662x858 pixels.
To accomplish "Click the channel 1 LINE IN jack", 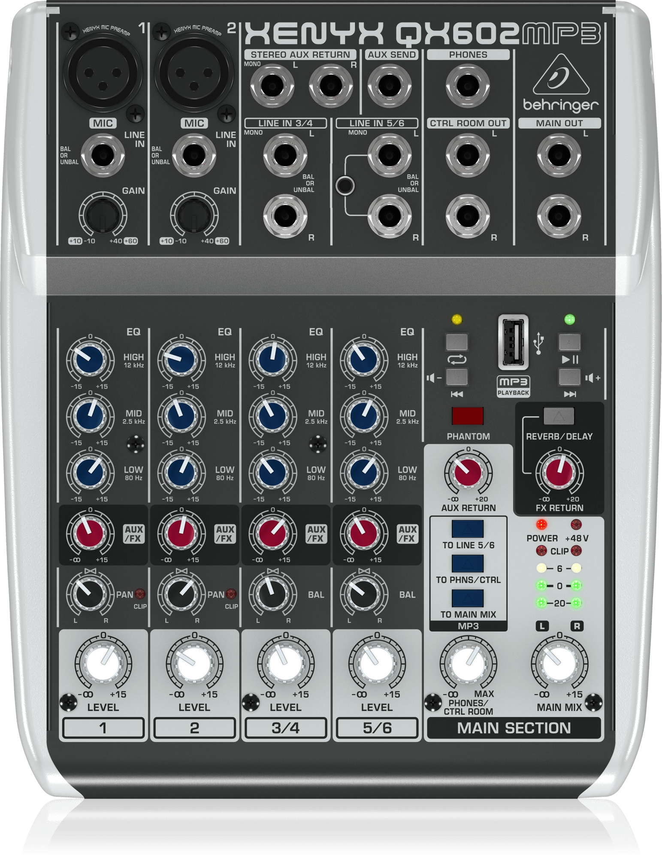I will 103,155.
